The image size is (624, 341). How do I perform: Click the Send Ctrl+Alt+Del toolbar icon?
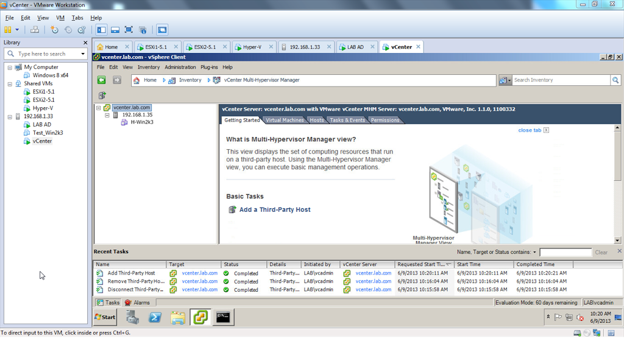[35, 30]
